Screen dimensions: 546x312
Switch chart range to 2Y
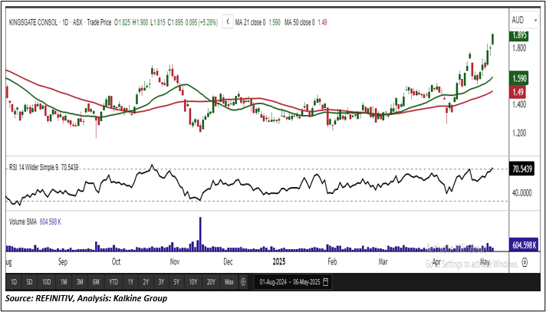pos(146,282)
